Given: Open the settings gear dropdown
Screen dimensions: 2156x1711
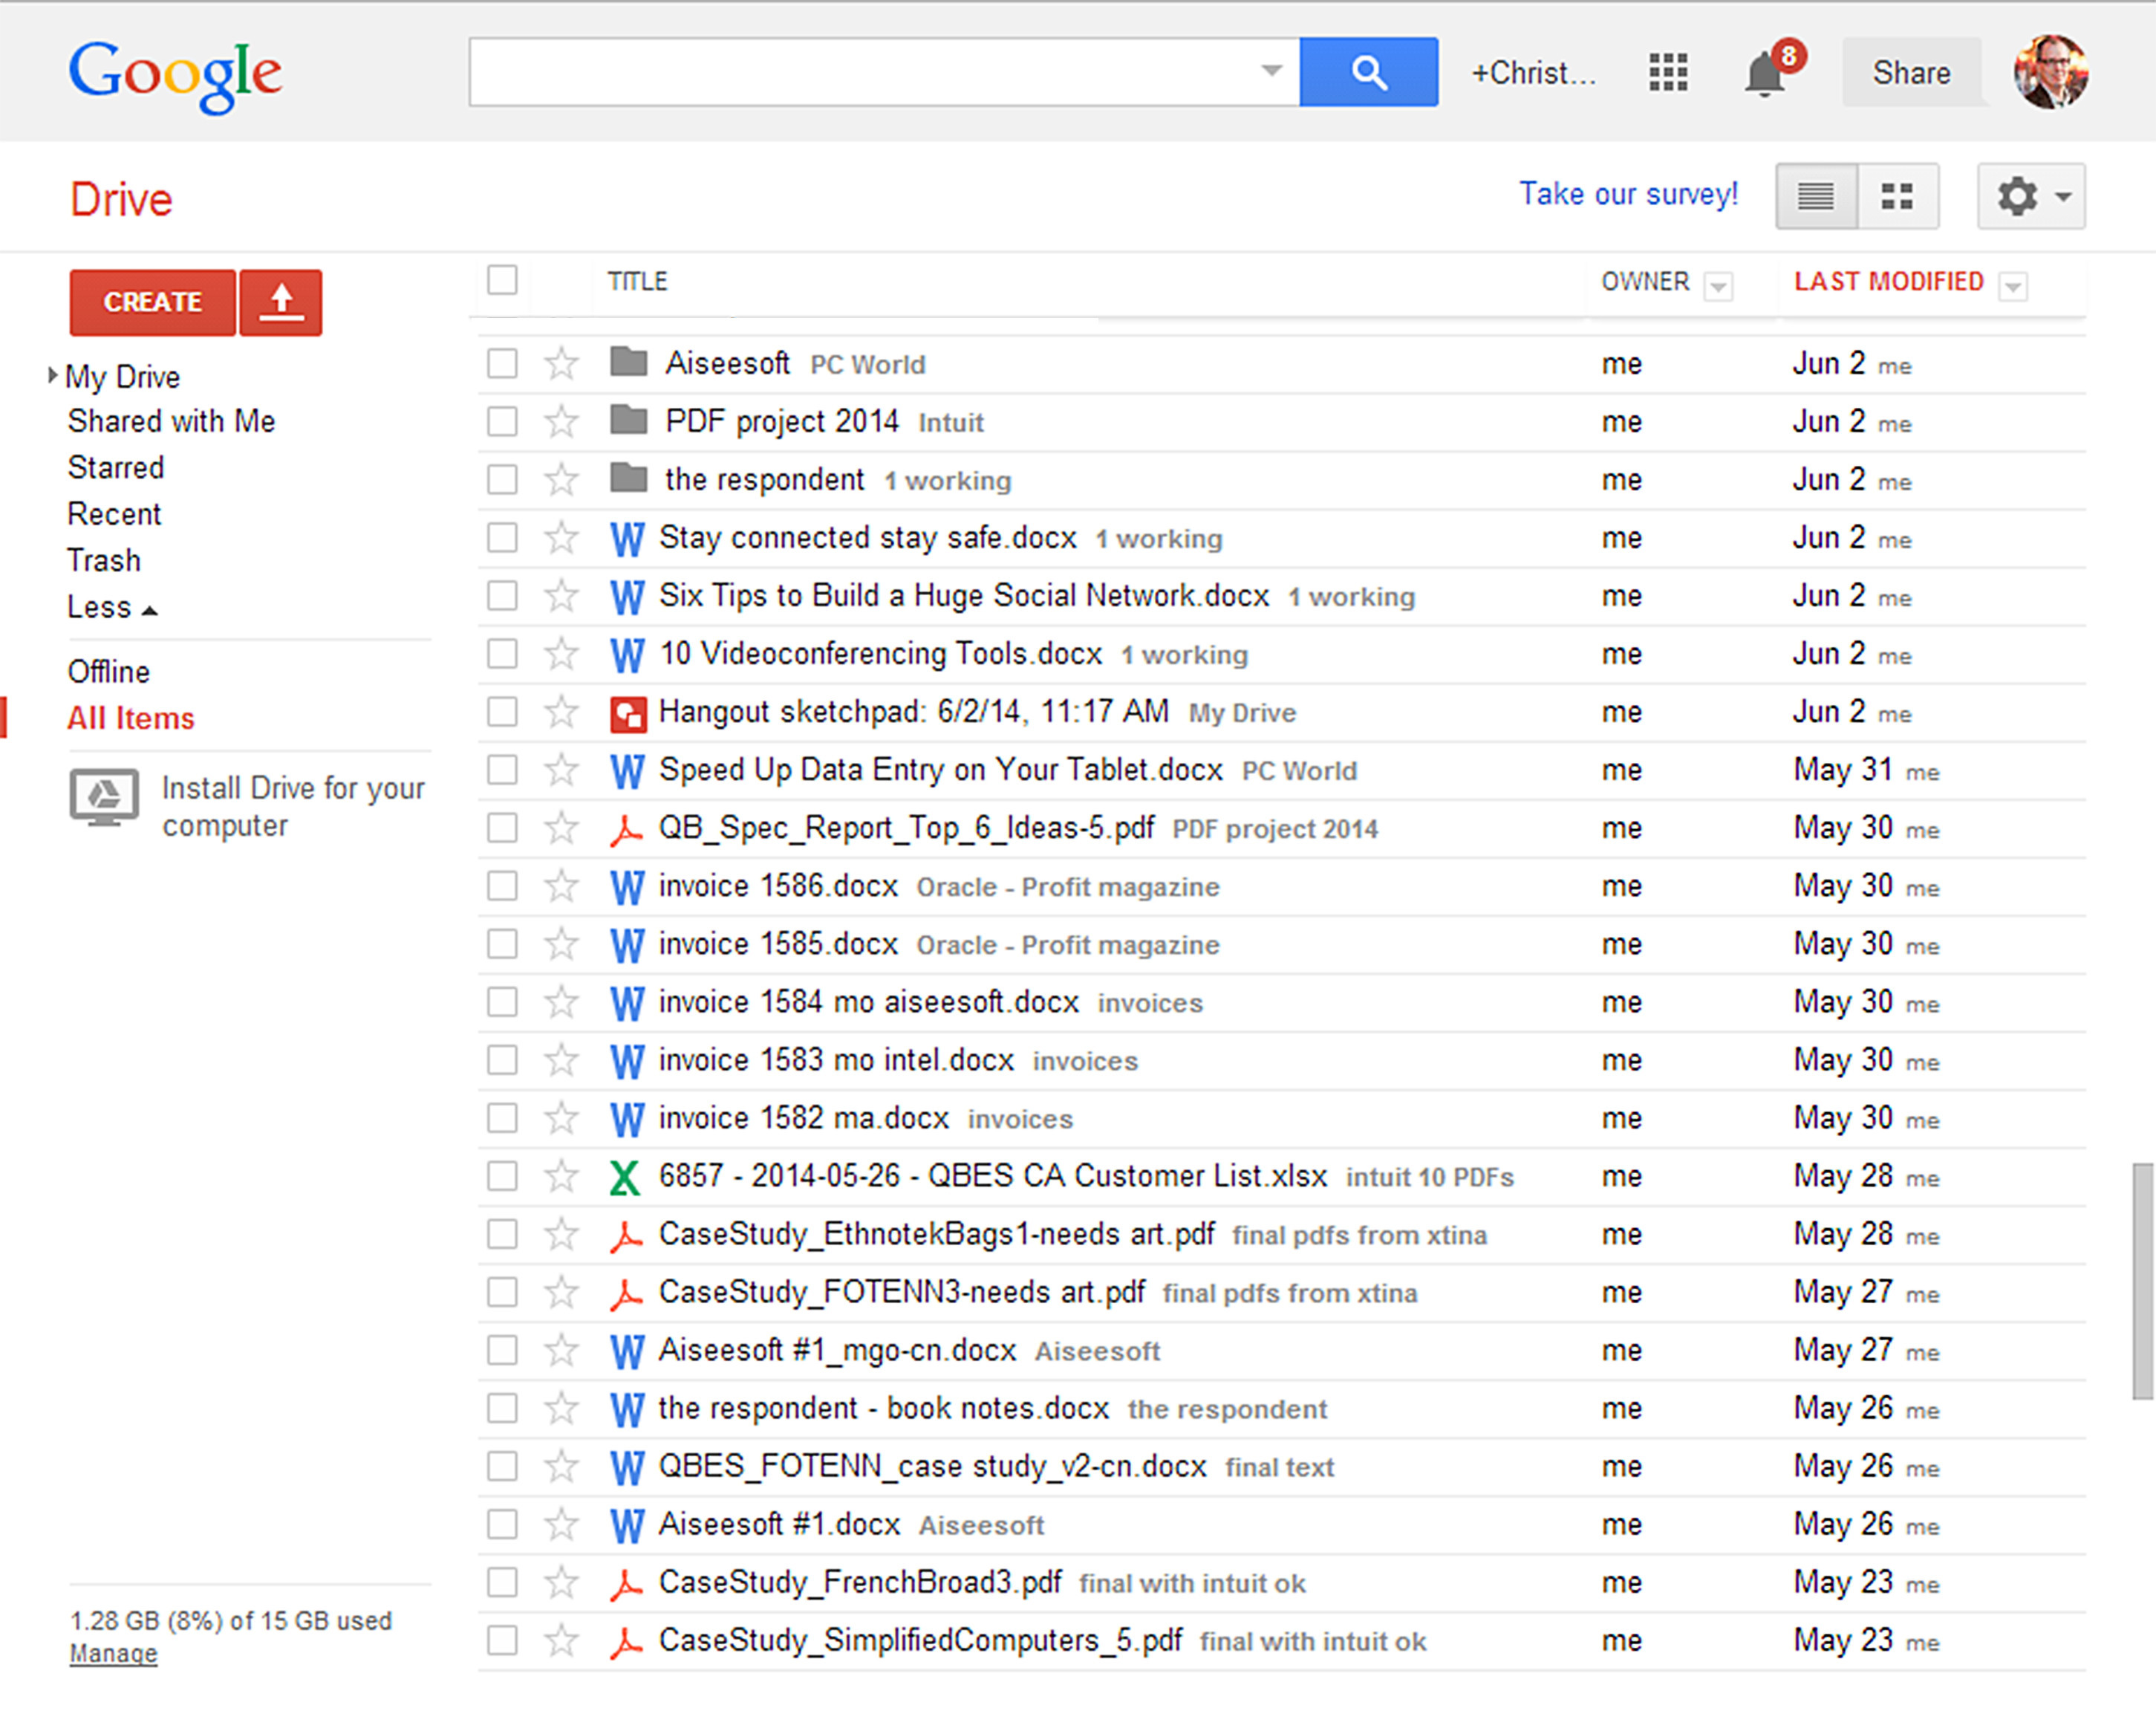Looking at the screenshot, I should 2030,196.
